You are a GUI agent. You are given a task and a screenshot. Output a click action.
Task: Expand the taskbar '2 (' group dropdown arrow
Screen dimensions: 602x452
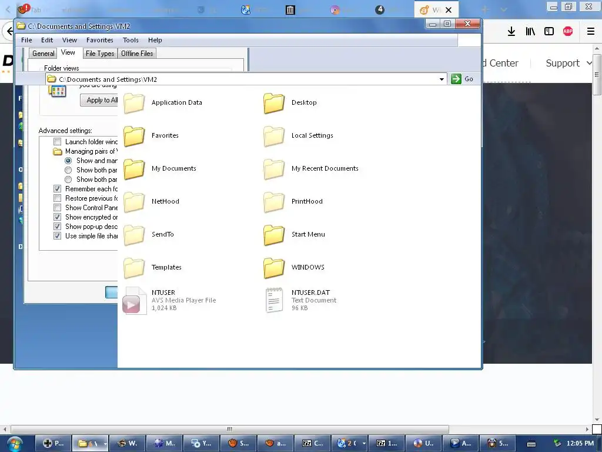click(363, 444)
